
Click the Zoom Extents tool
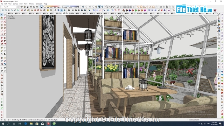pyautogui.click(x=2, y=64)
